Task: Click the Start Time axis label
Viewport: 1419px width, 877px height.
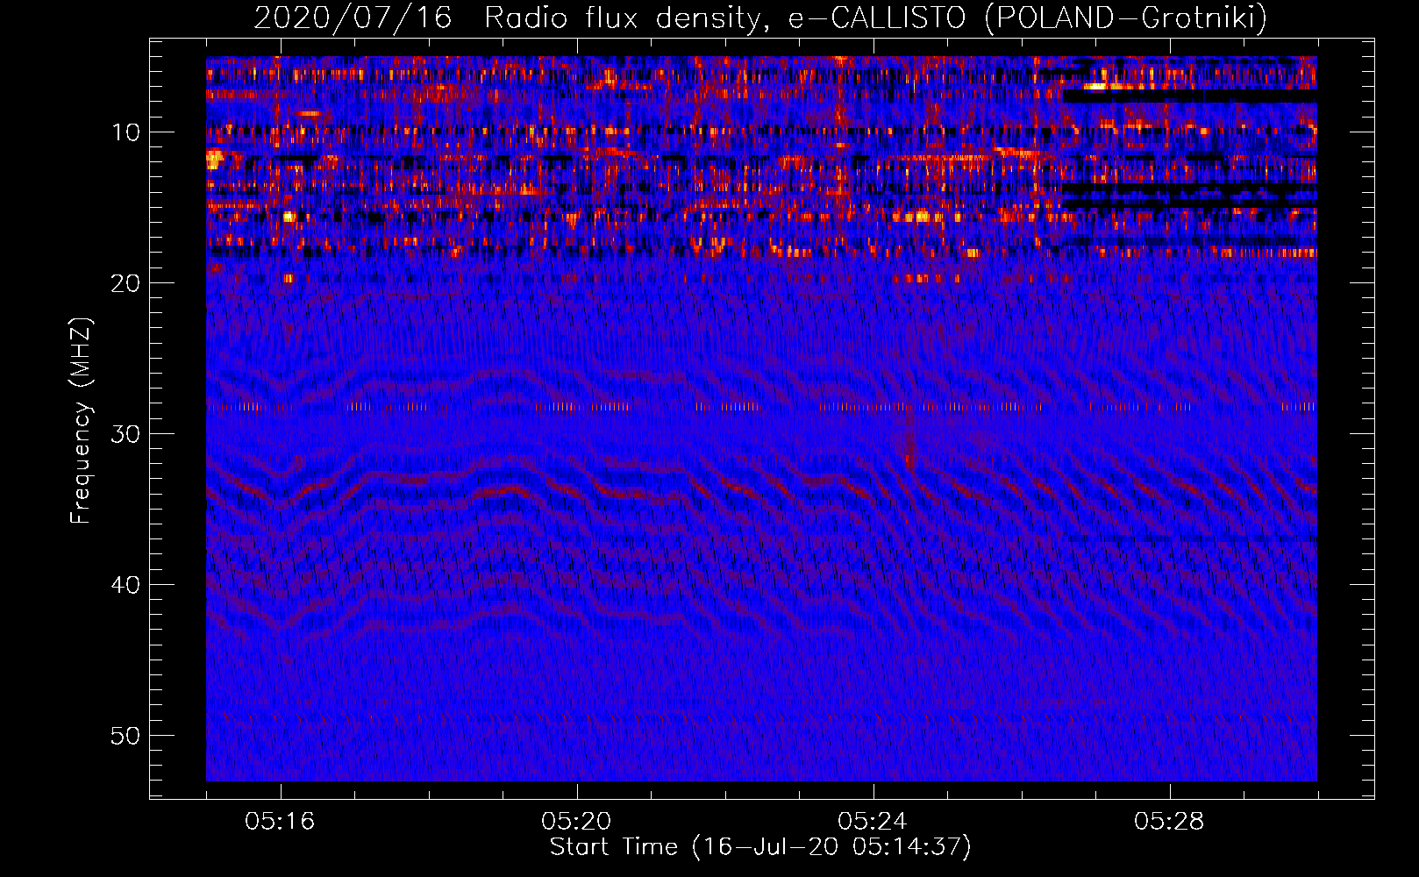Action: [x=760, y=847]
